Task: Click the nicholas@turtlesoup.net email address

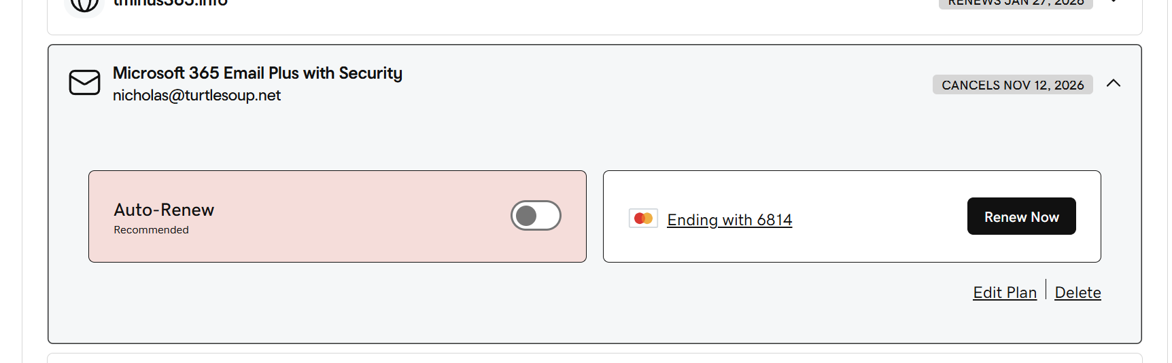Action: (196, 96)
